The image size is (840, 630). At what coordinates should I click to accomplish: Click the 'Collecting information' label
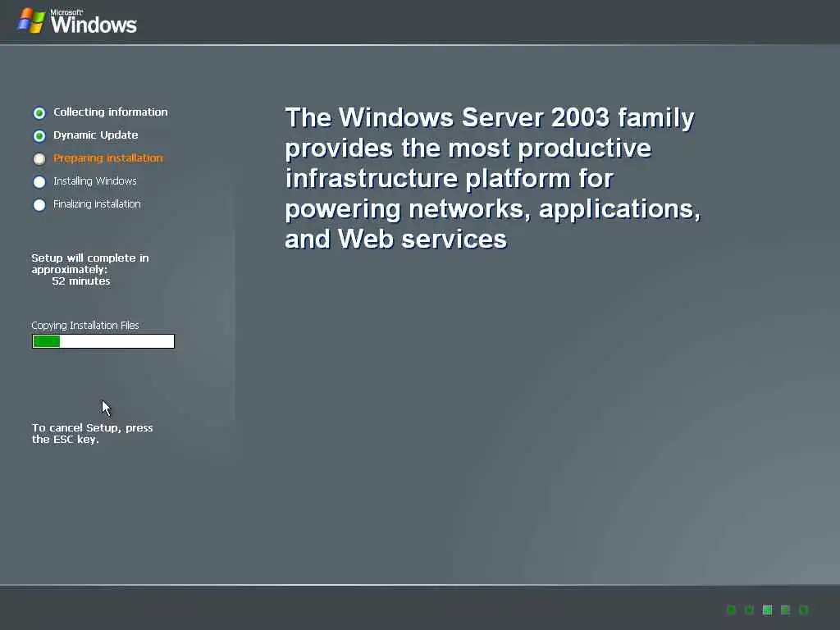tap(111, 112)
